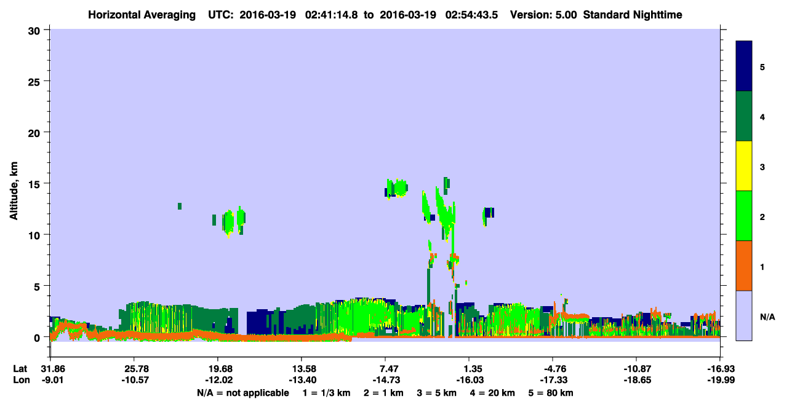Click the dark green colorbar segment labeled 4
The width and height of the screenshot is (800, 410).
tap(744, 116)
